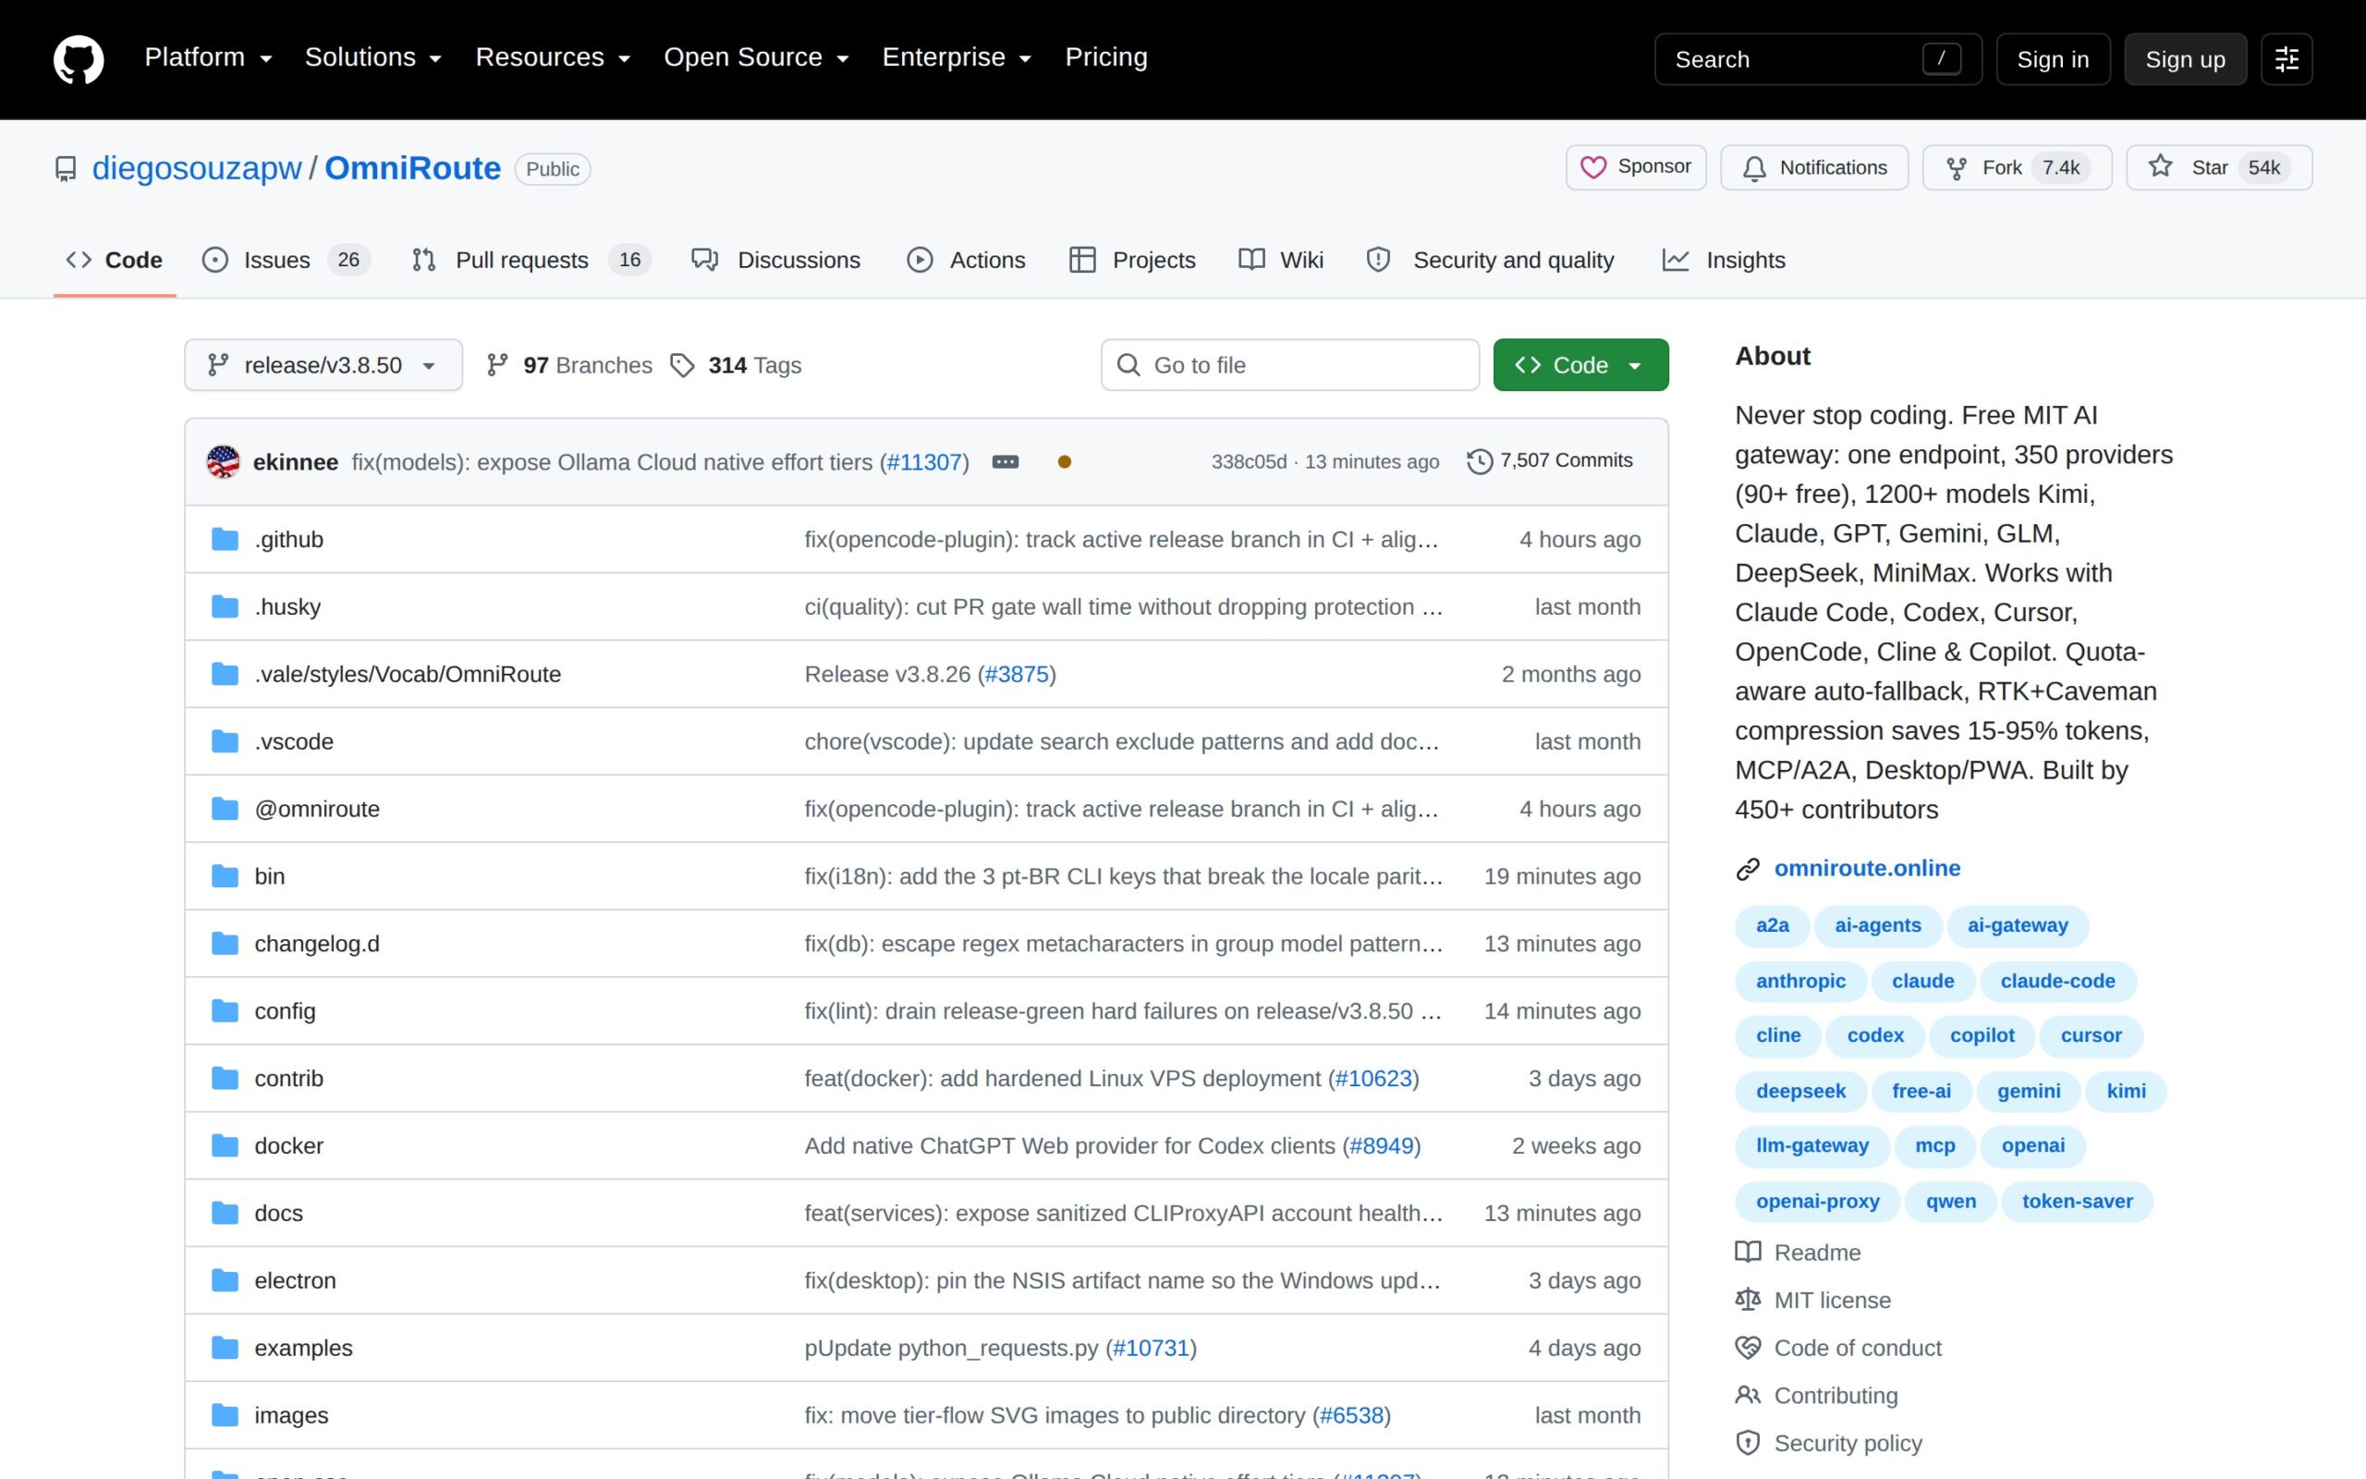The width and height of the screenshot is (2366, 1479).
Task: Expand the Resources menu
Action: click(x=554, y=57)
